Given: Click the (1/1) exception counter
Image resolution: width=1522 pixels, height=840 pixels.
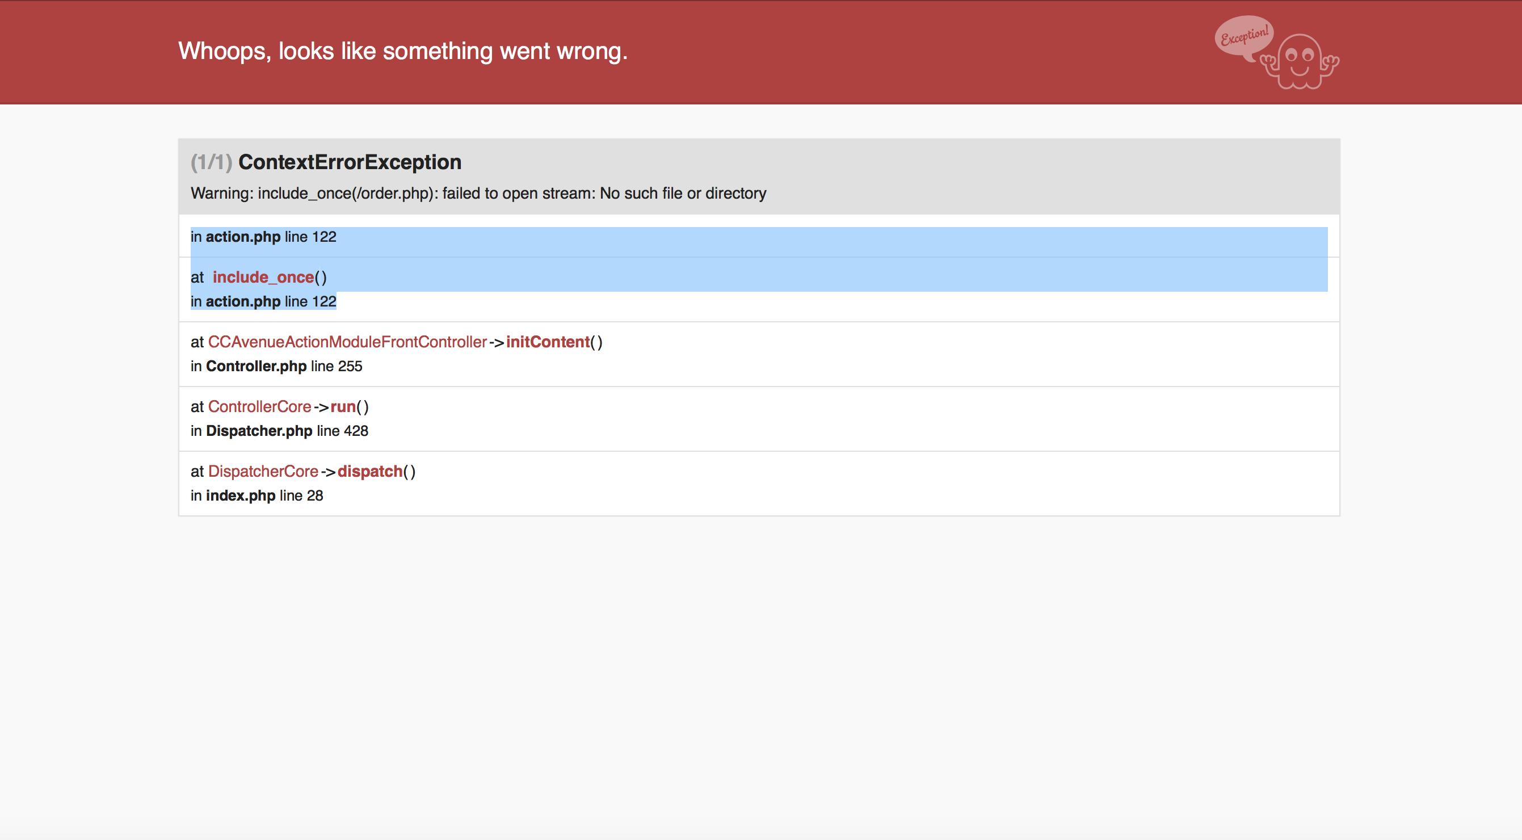Looking at the screenshot, I should [x=211, y=162].
